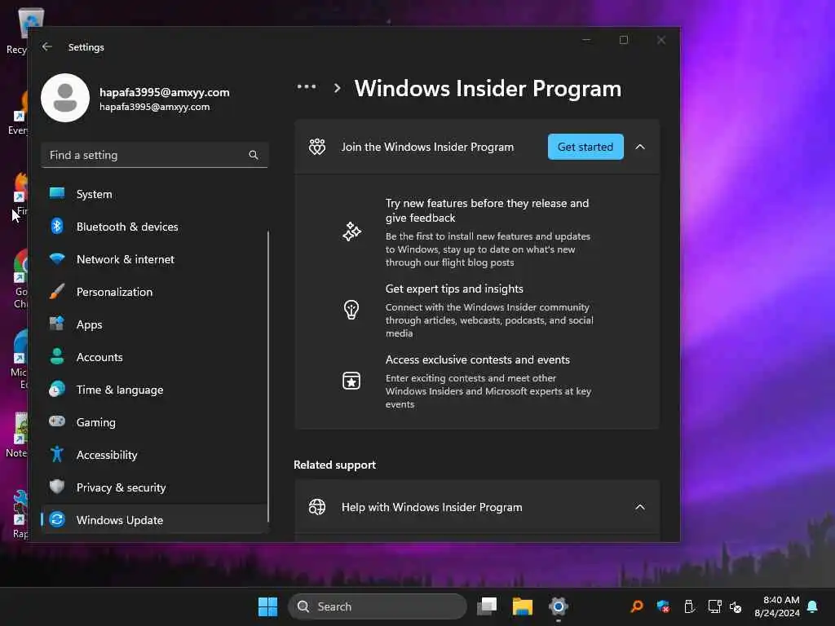Open Bluetooth & devices settings
Image resolution: width=835 pixels, height=626 pixels.
point(154,227)
